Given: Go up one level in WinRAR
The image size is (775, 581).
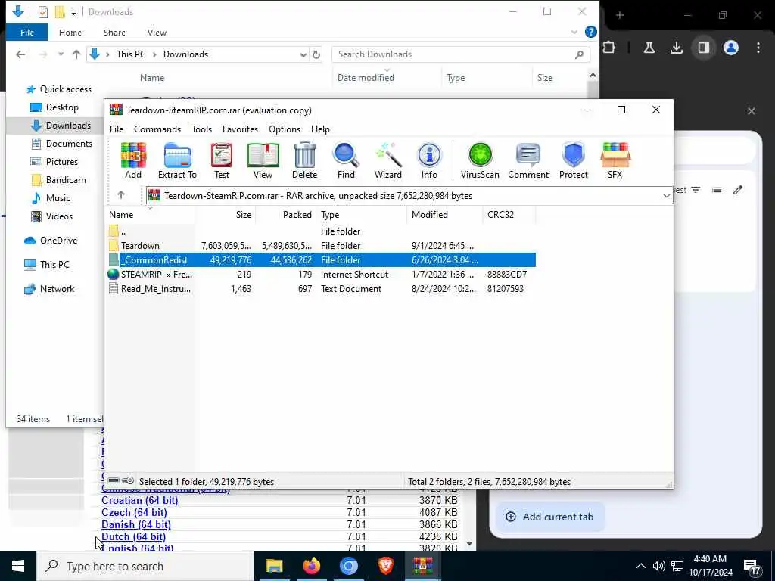Looking at the screenshot, I should [121, 195].
